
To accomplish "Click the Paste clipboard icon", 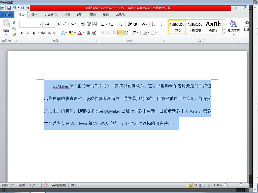I will pos(6,23).
